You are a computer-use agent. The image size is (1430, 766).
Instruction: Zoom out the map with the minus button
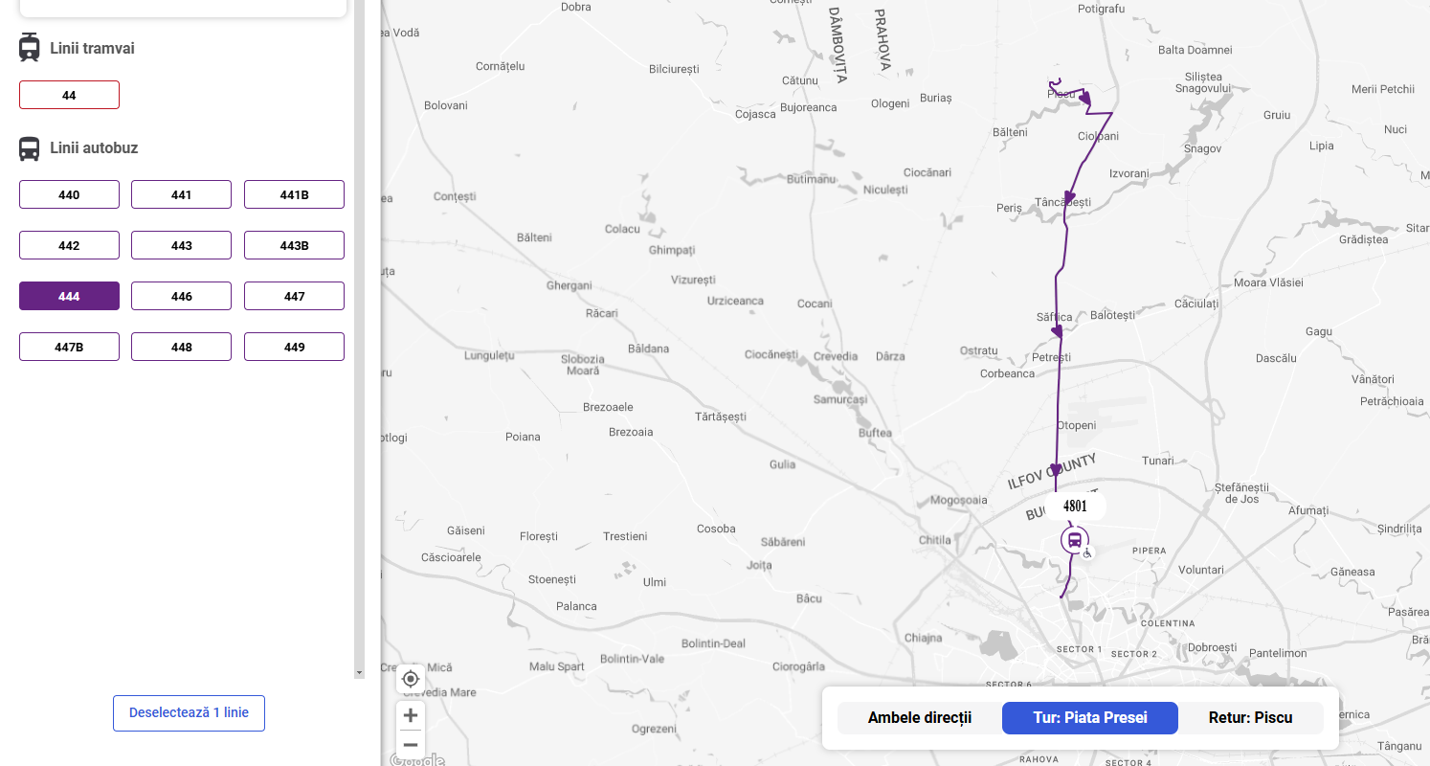[x=411, y=744]
